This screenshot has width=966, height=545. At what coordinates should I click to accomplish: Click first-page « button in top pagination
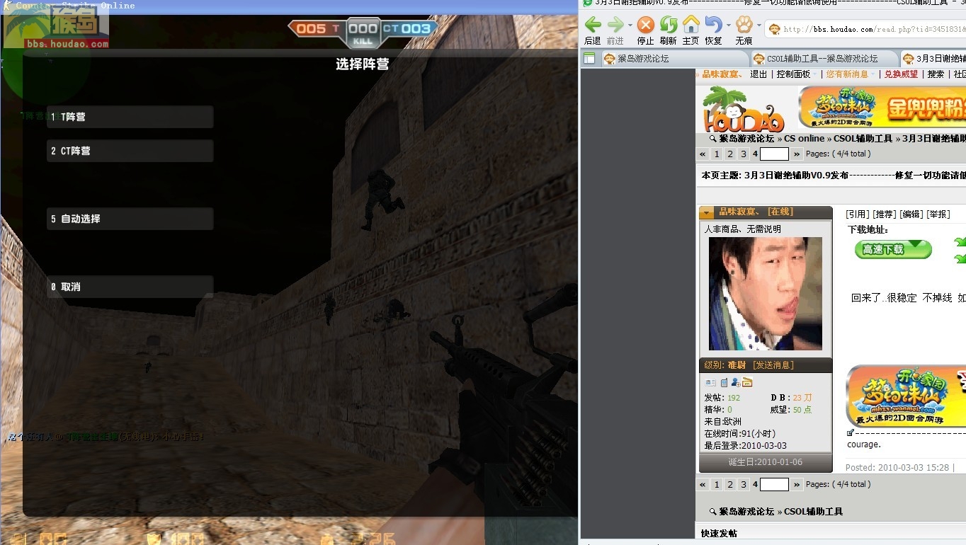point(703,154)
